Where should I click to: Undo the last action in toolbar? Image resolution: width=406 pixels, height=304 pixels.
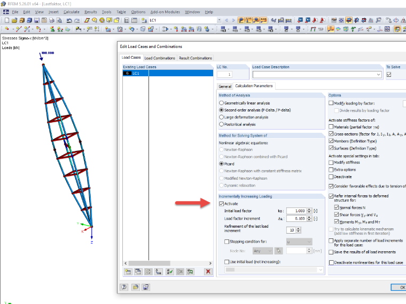click(69, 20)
